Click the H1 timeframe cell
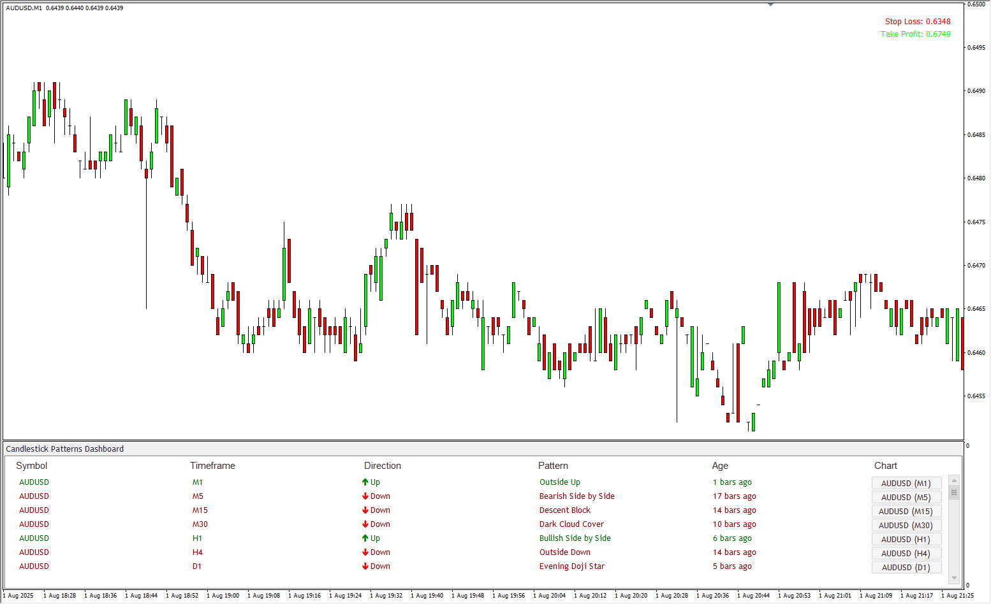Image resolution: width=991 pixels, height=604 pixels. [198, 538]
